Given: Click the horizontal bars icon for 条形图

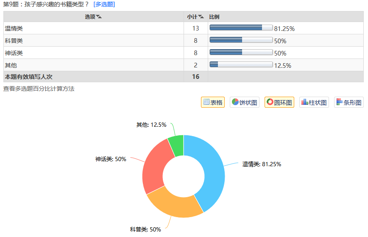Looking at the screenshot, I should pyautogui.click(x=339, y=102).
